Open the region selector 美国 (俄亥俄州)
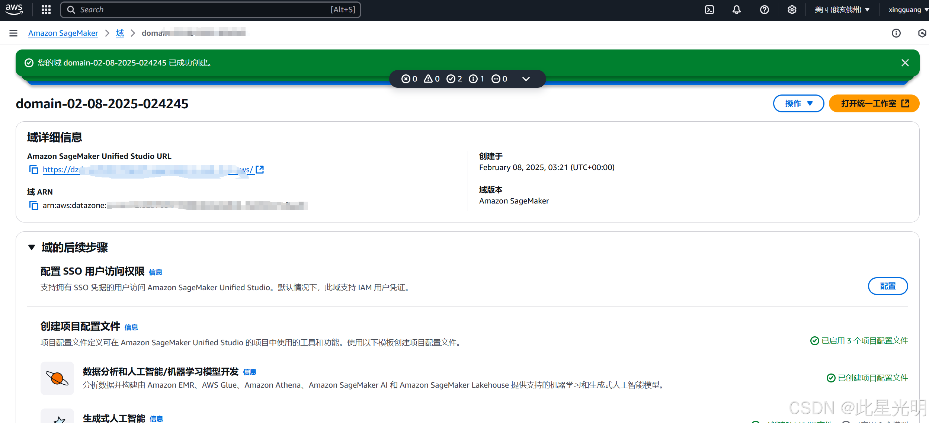 [842, 10]
